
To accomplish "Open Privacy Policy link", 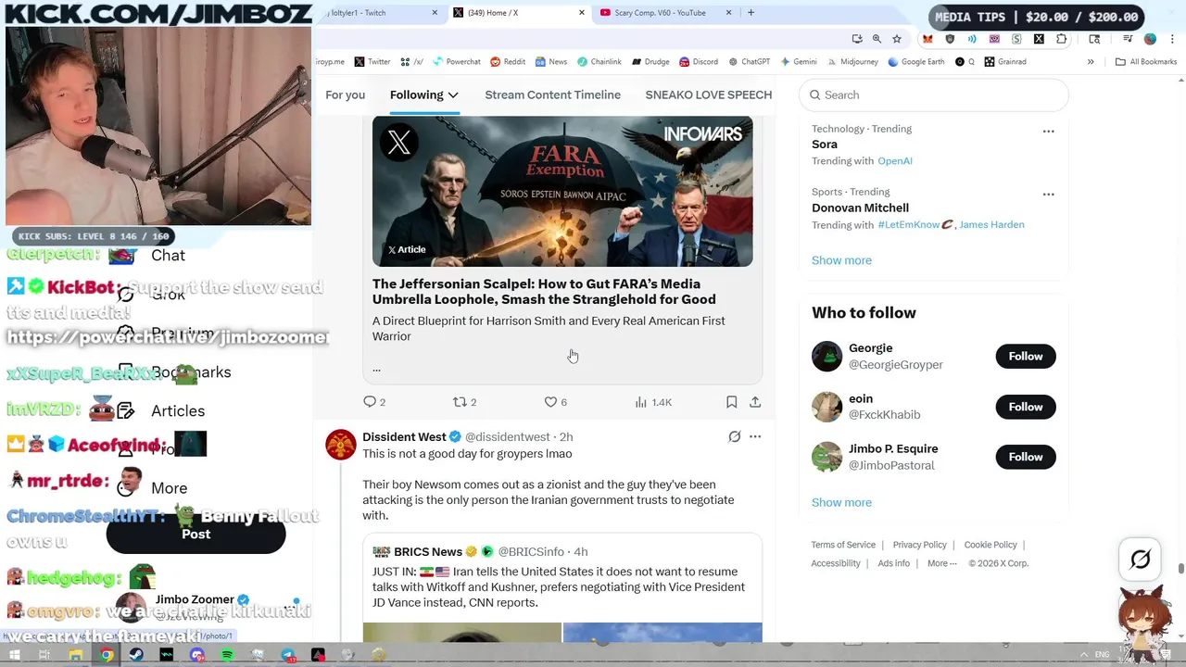I will [919, 545].
